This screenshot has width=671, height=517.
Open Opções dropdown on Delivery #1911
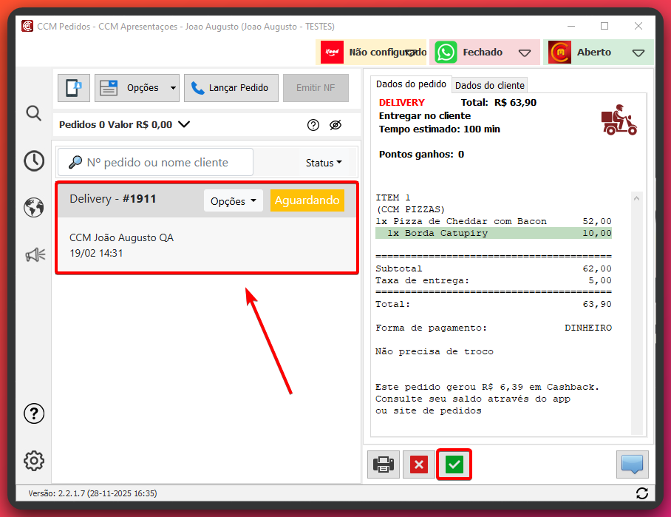pos(233,200)
